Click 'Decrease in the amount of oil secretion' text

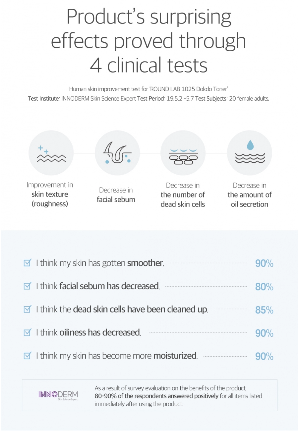pyautogui.click(x=250, y=195)
